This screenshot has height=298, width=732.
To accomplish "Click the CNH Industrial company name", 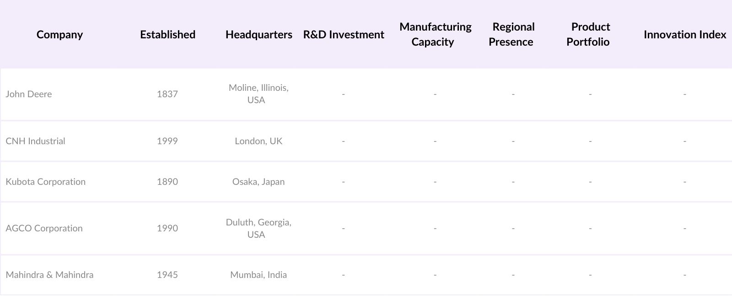I will pyautogui.click(x=35, y=141).
